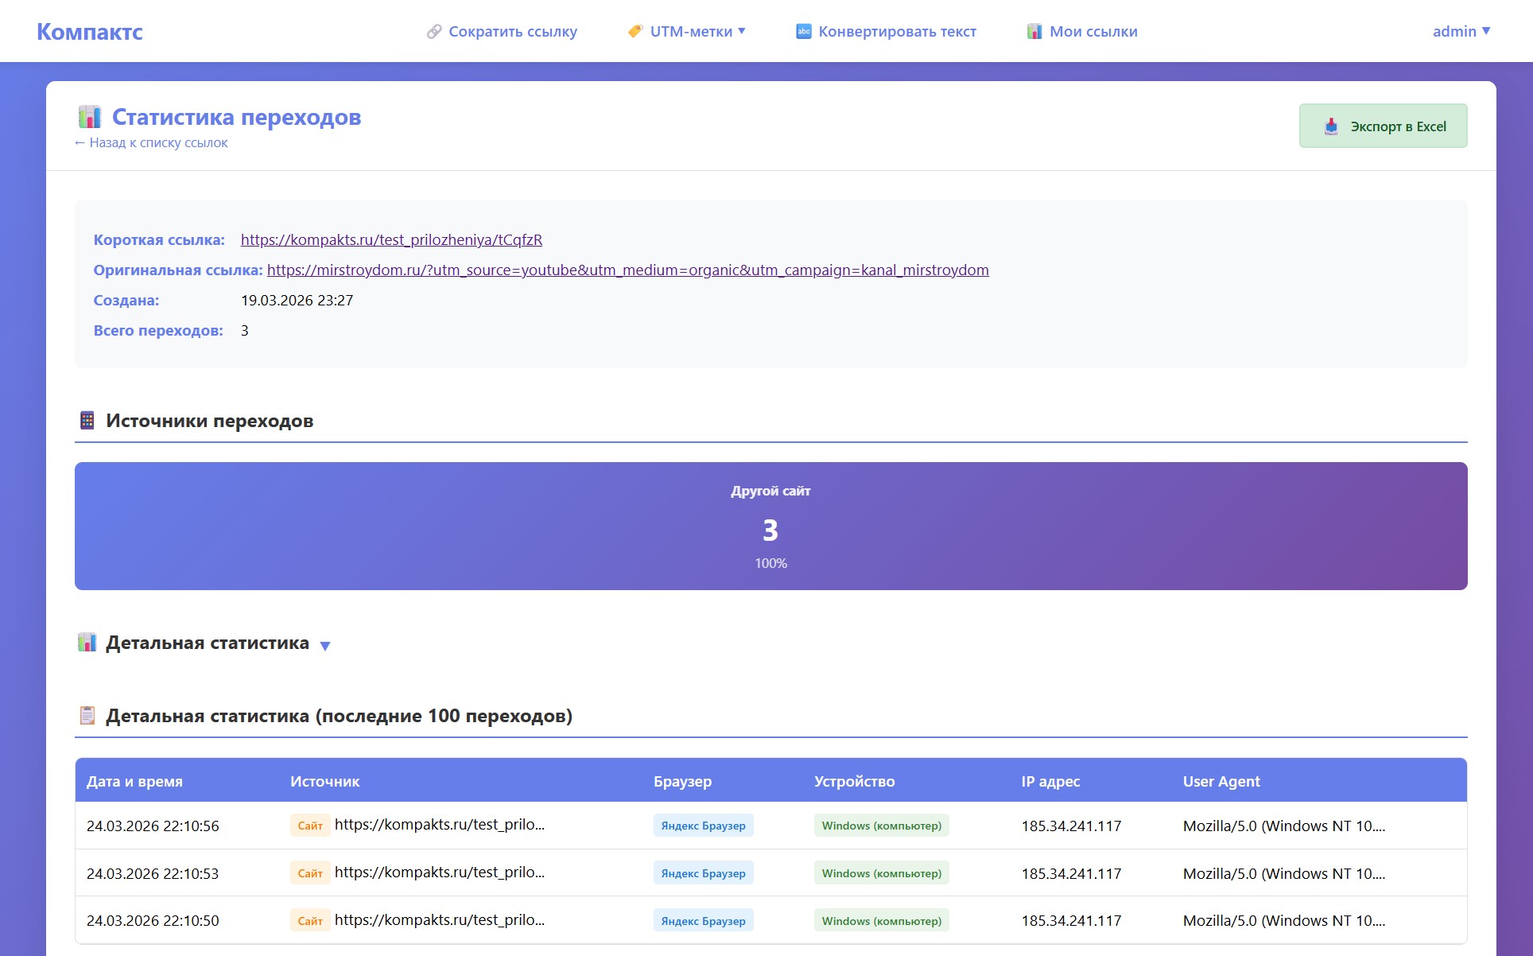Click the bar chart icon near Статистика переходов
1533x956 pixels.
pos(90,117)
